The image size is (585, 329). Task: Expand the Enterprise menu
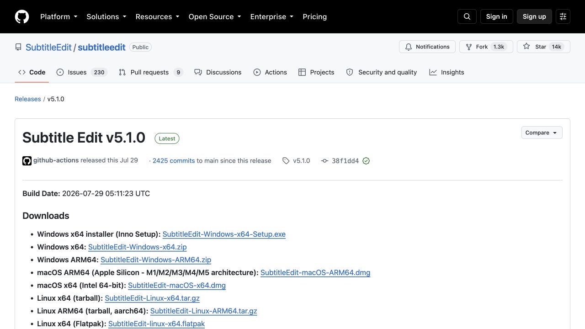tap(272, 16)
